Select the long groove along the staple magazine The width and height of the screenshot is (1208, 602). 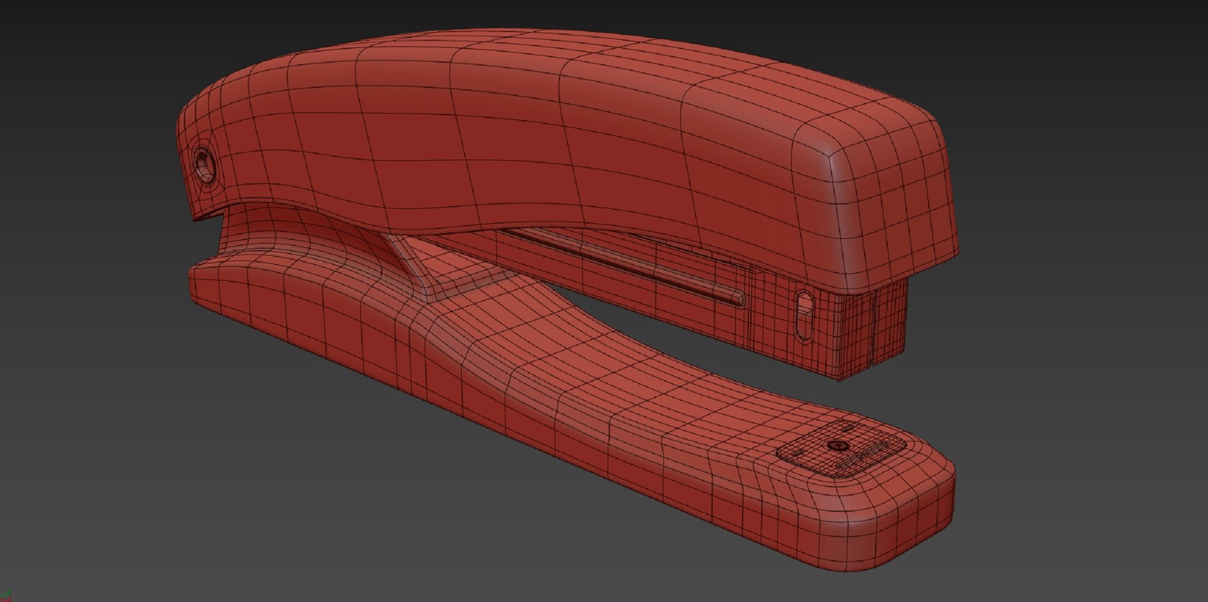(x=623, y=267)
